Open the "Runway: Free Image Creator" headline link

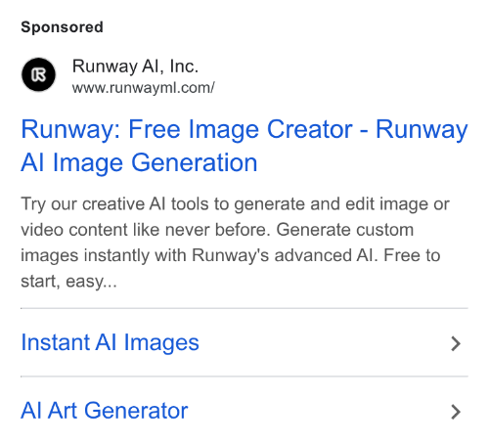pos(244,129)
